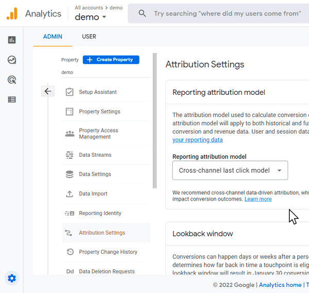309x293 pixels.
Task: Click the Create Property button
Action: click(111, 60)
